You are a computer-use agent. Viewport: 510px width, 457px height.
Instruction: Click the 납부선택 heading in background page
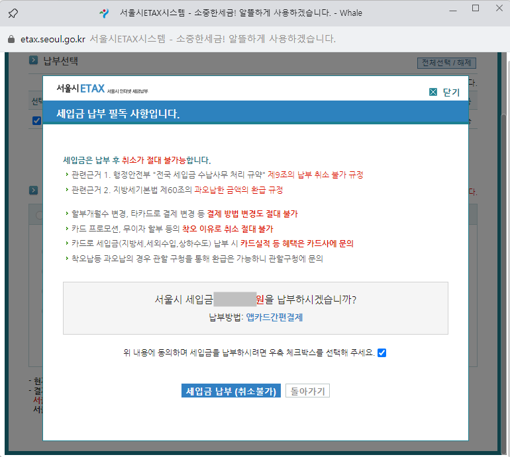click(x=60, y=61)
